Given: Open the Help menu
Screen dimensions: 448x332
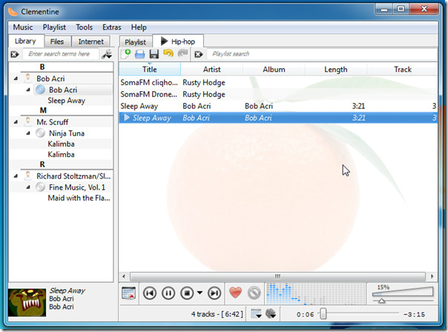Looking at the screenshot, I should pos(139,27).
